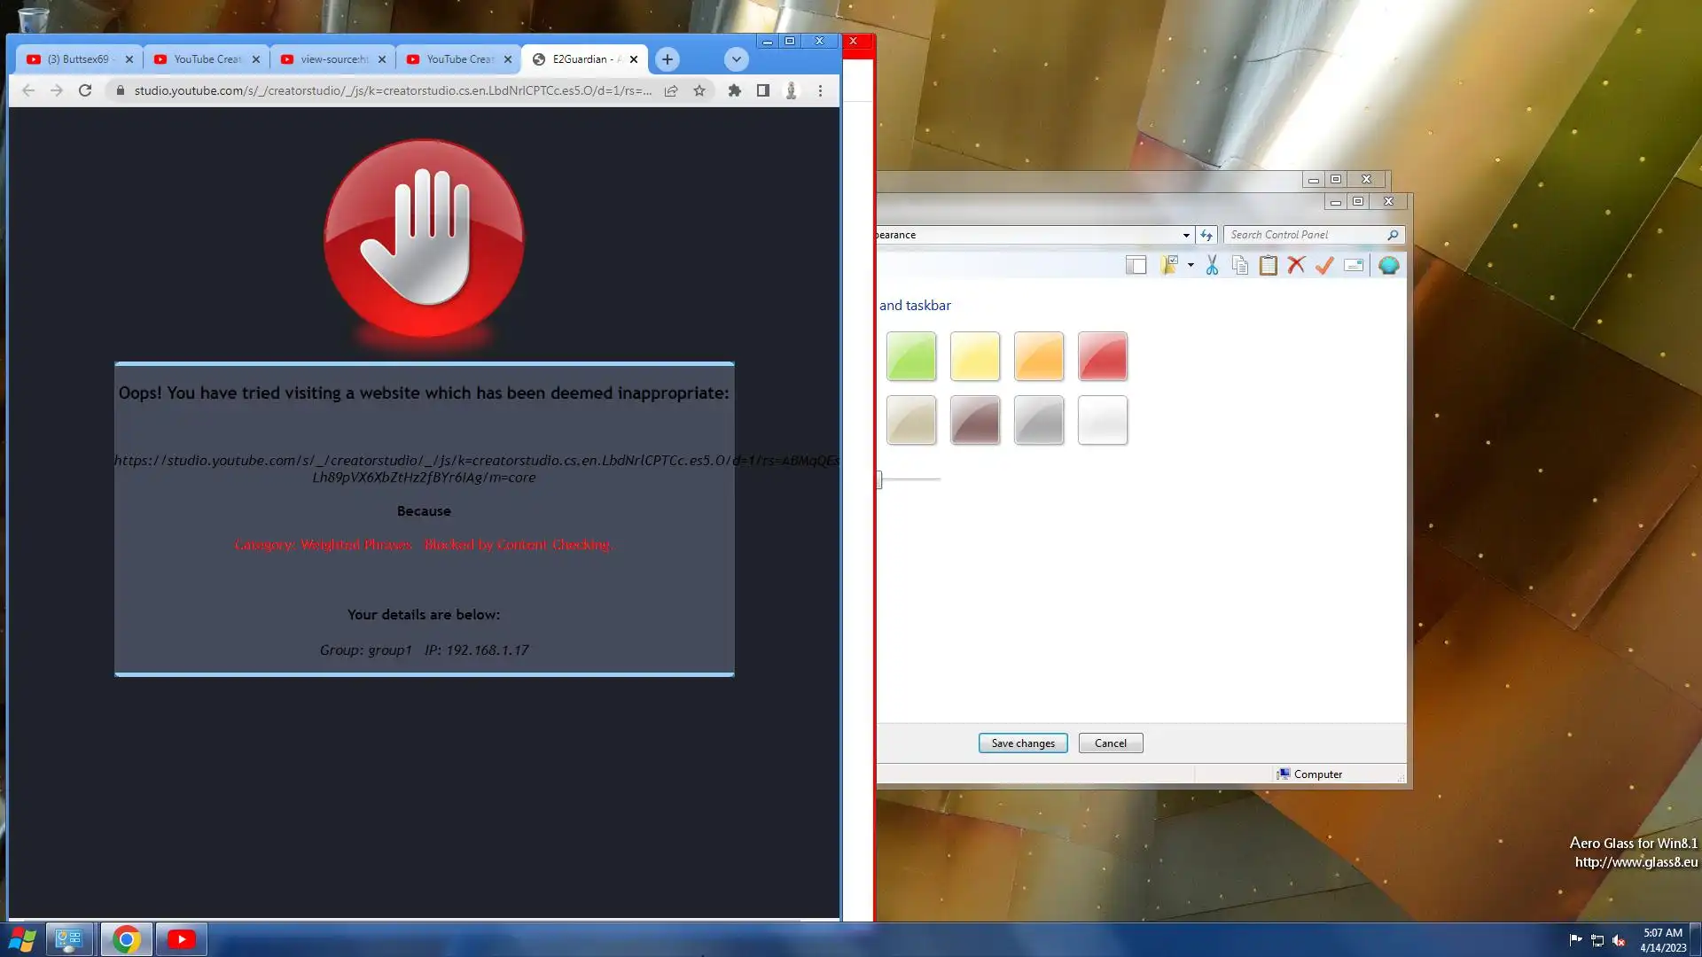The image size is (1702, 957).
Task: Toggle Chrome's side panel icon
Action: (762, 90)
